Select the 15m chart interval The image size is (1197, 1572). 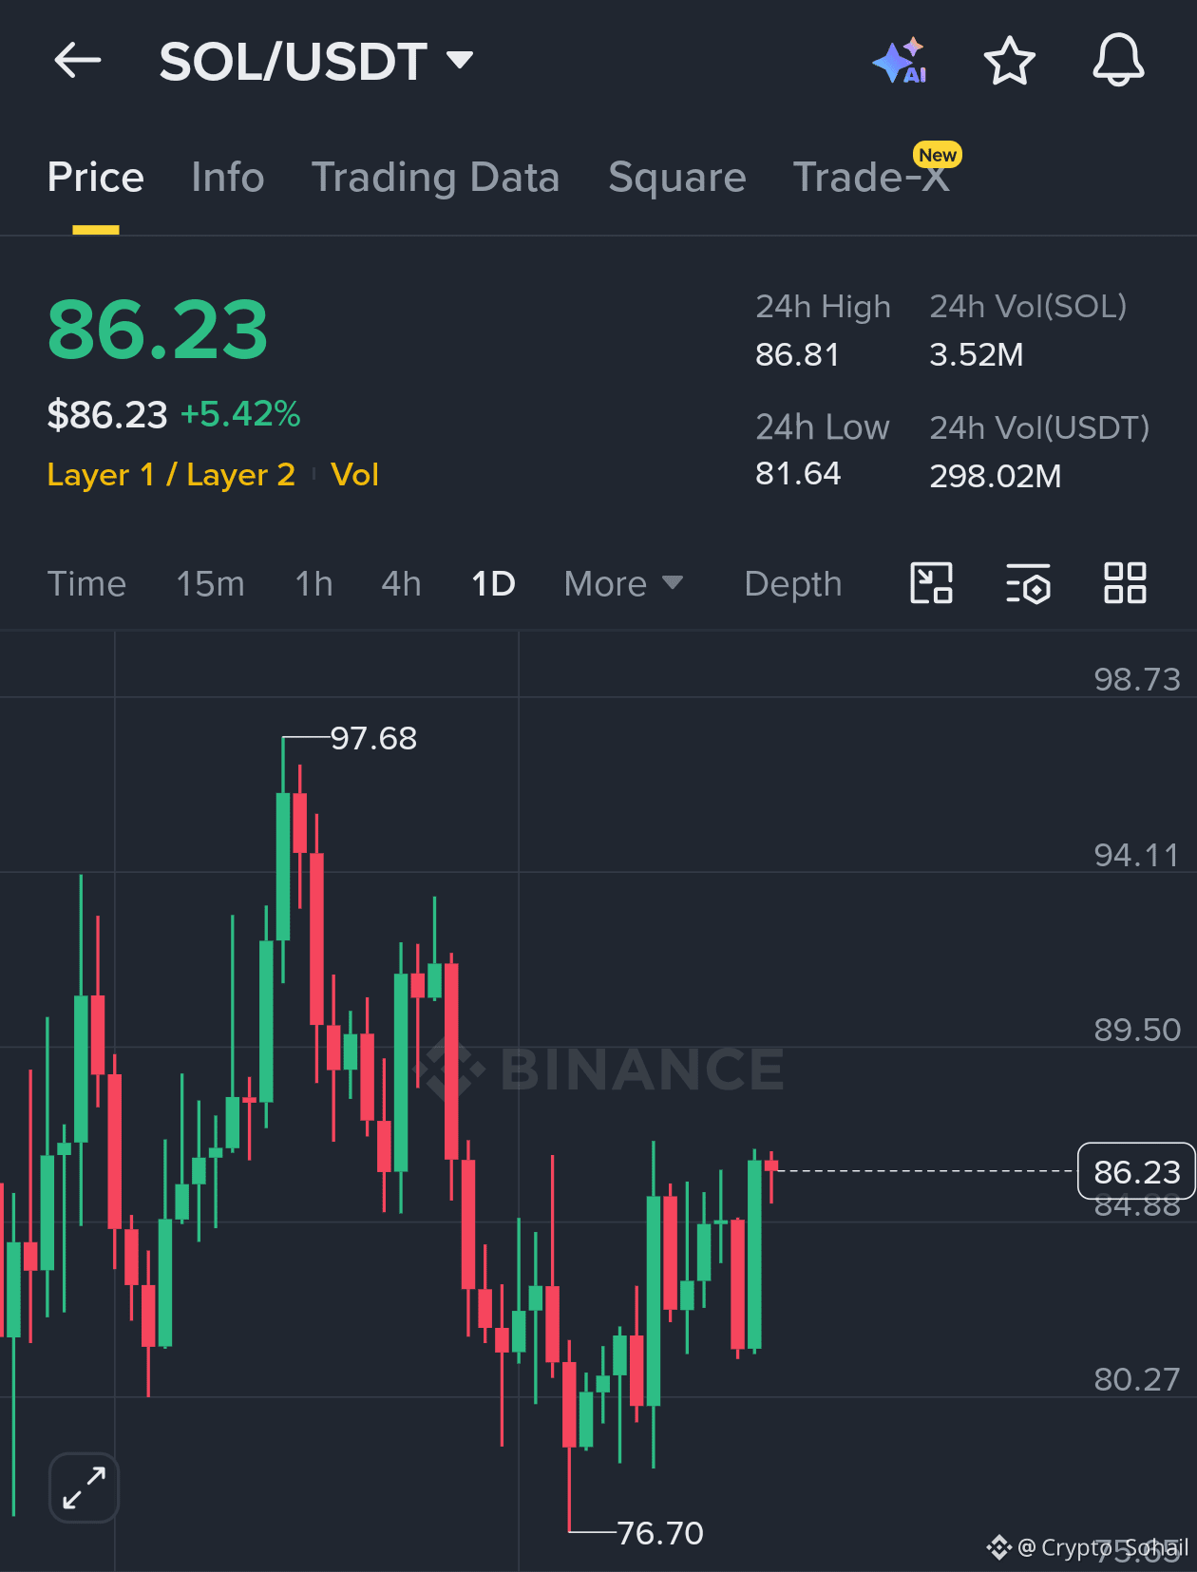click(x=211, y=583)
